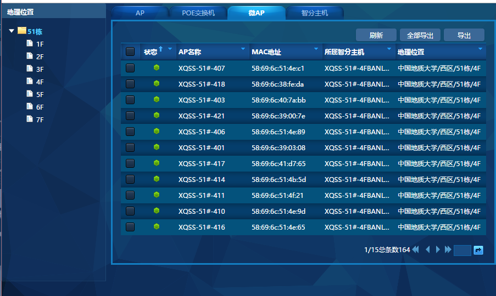496x296 pixels.
Task: Click the status icon for XQSS-51#-416
Action: [x=157, y=227]
